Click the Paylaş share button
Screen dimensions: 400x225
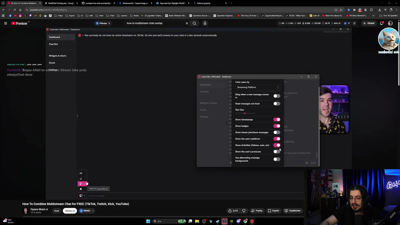click(257, 211)
